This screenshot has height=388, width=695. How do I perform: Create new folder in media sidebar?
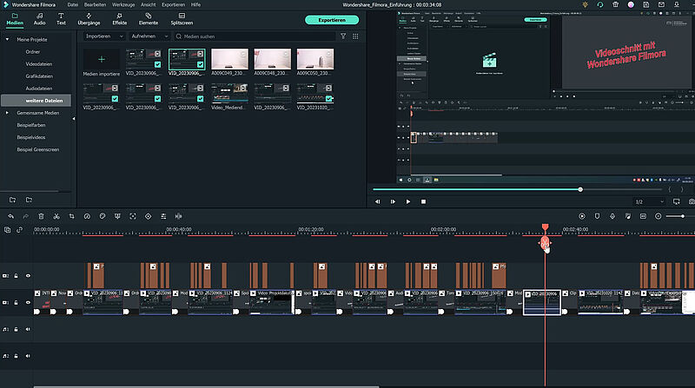[12, 200]
